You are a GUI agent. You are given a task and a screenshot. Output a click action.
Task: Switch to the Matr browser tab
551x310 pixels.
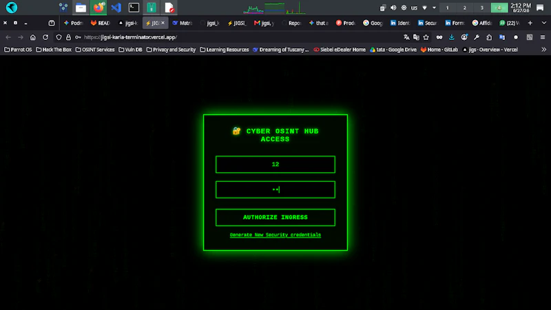tap(183, 23)
